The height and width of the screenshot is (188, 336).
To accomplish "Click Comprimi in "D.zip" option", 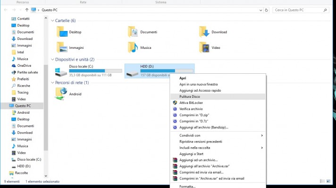I will (x=194, y=115).
